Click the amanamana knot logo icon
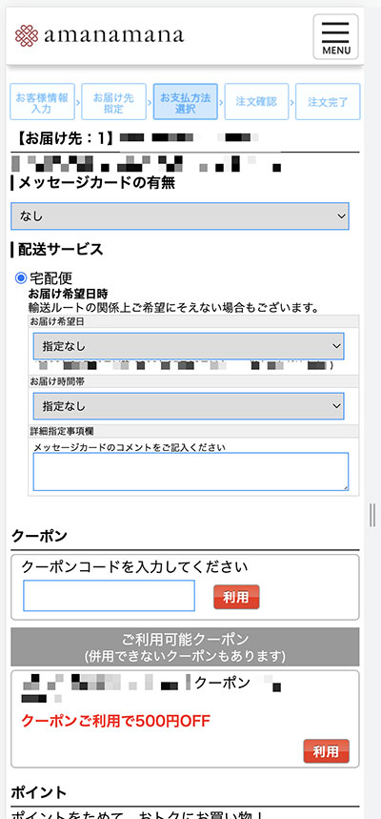 pyautogui.click(x=27, y=36)
